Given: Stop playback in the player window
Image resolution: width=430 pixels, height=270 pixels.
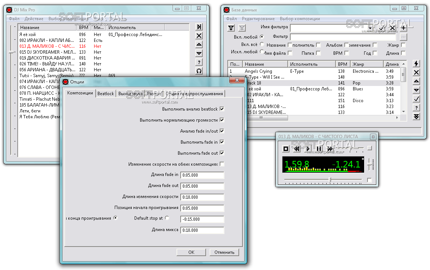Looking at the screenshot, I should pyautogui.click(x=286, y=149).
